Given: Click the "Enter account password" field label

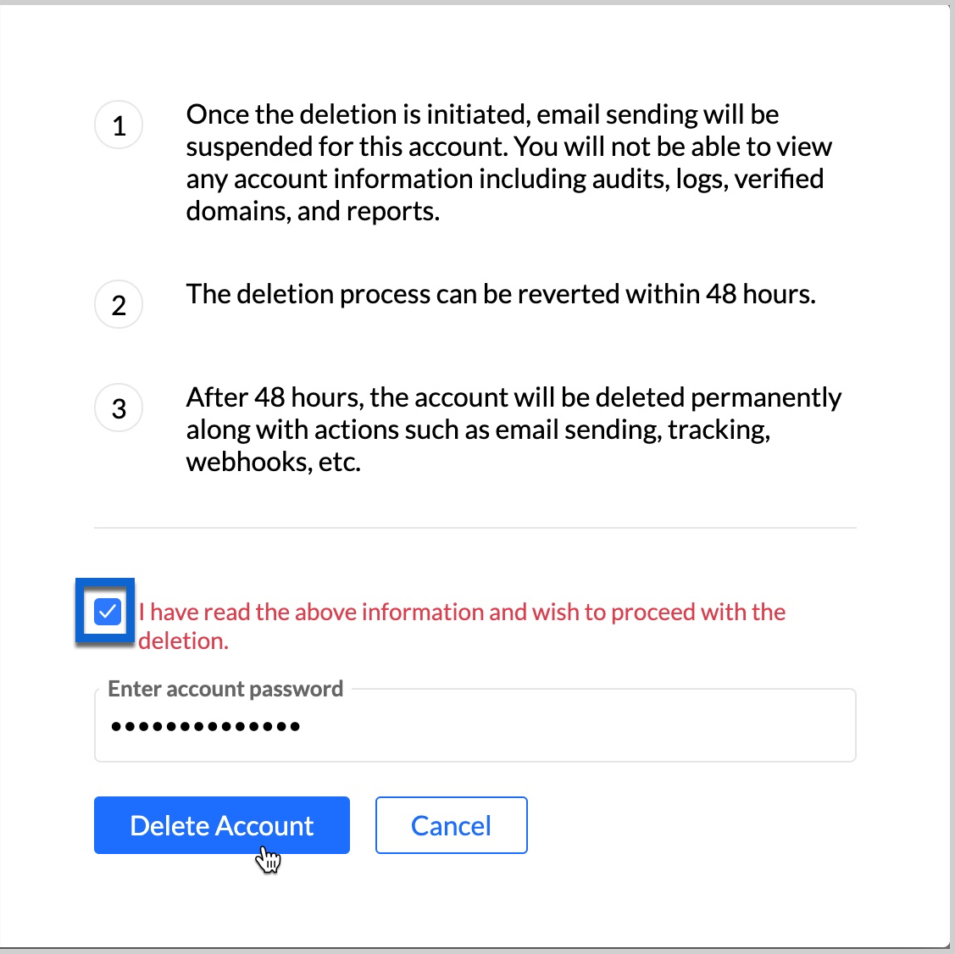Looking at the screenshot, I should [x=225, y=689].
